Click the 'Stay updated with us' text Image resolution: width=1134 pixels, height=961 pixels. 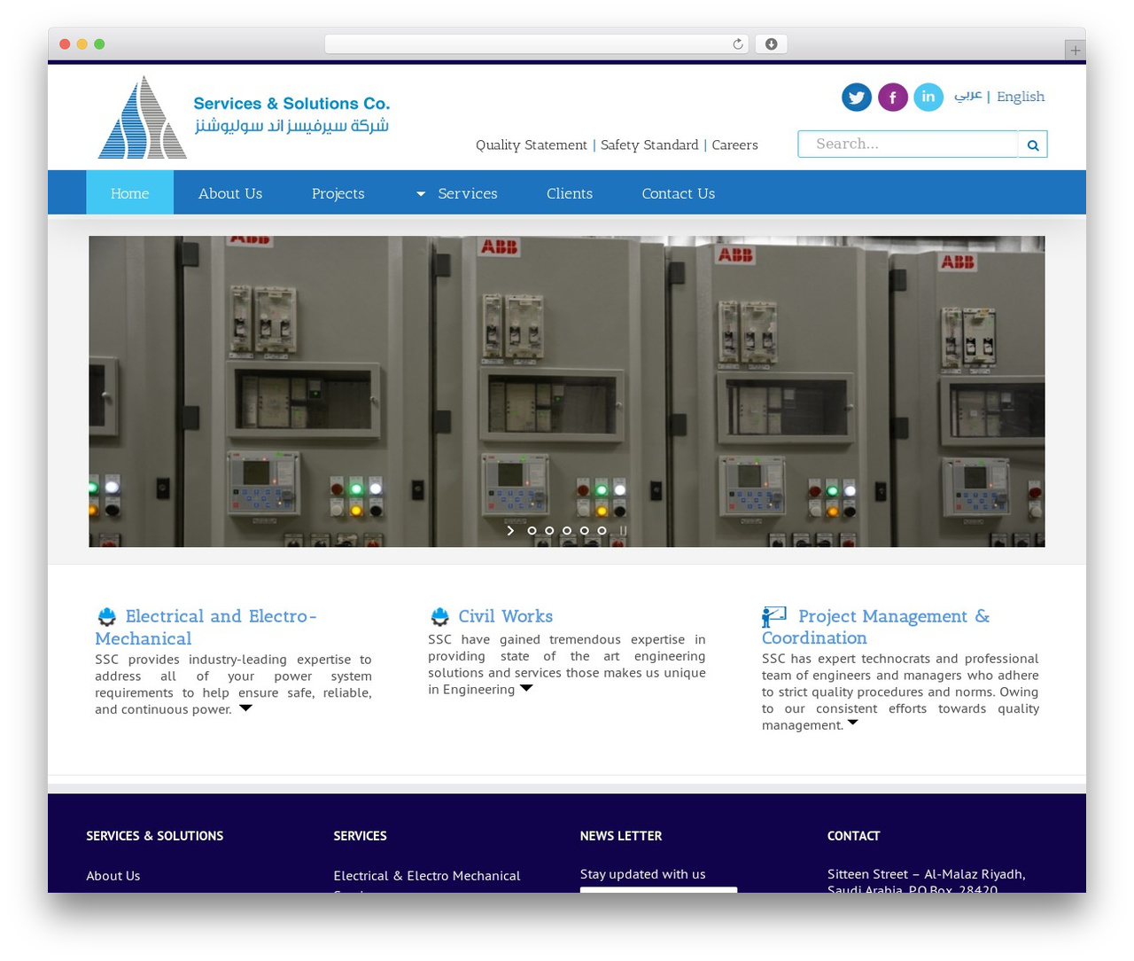pos(643,874)
